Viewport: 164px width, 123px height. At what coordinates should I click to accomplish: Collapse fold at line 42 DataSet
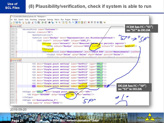tap(16, 43)
